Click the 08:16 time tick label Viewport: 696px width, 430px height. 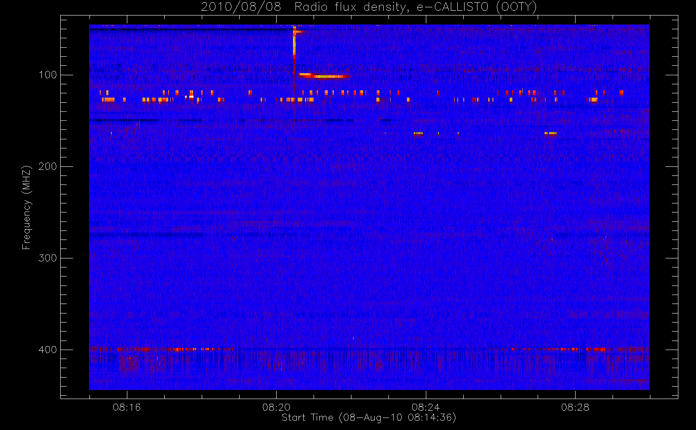click(126, 407)
